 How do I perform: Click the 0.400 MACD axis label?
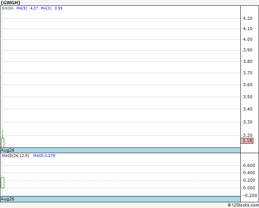249,173
